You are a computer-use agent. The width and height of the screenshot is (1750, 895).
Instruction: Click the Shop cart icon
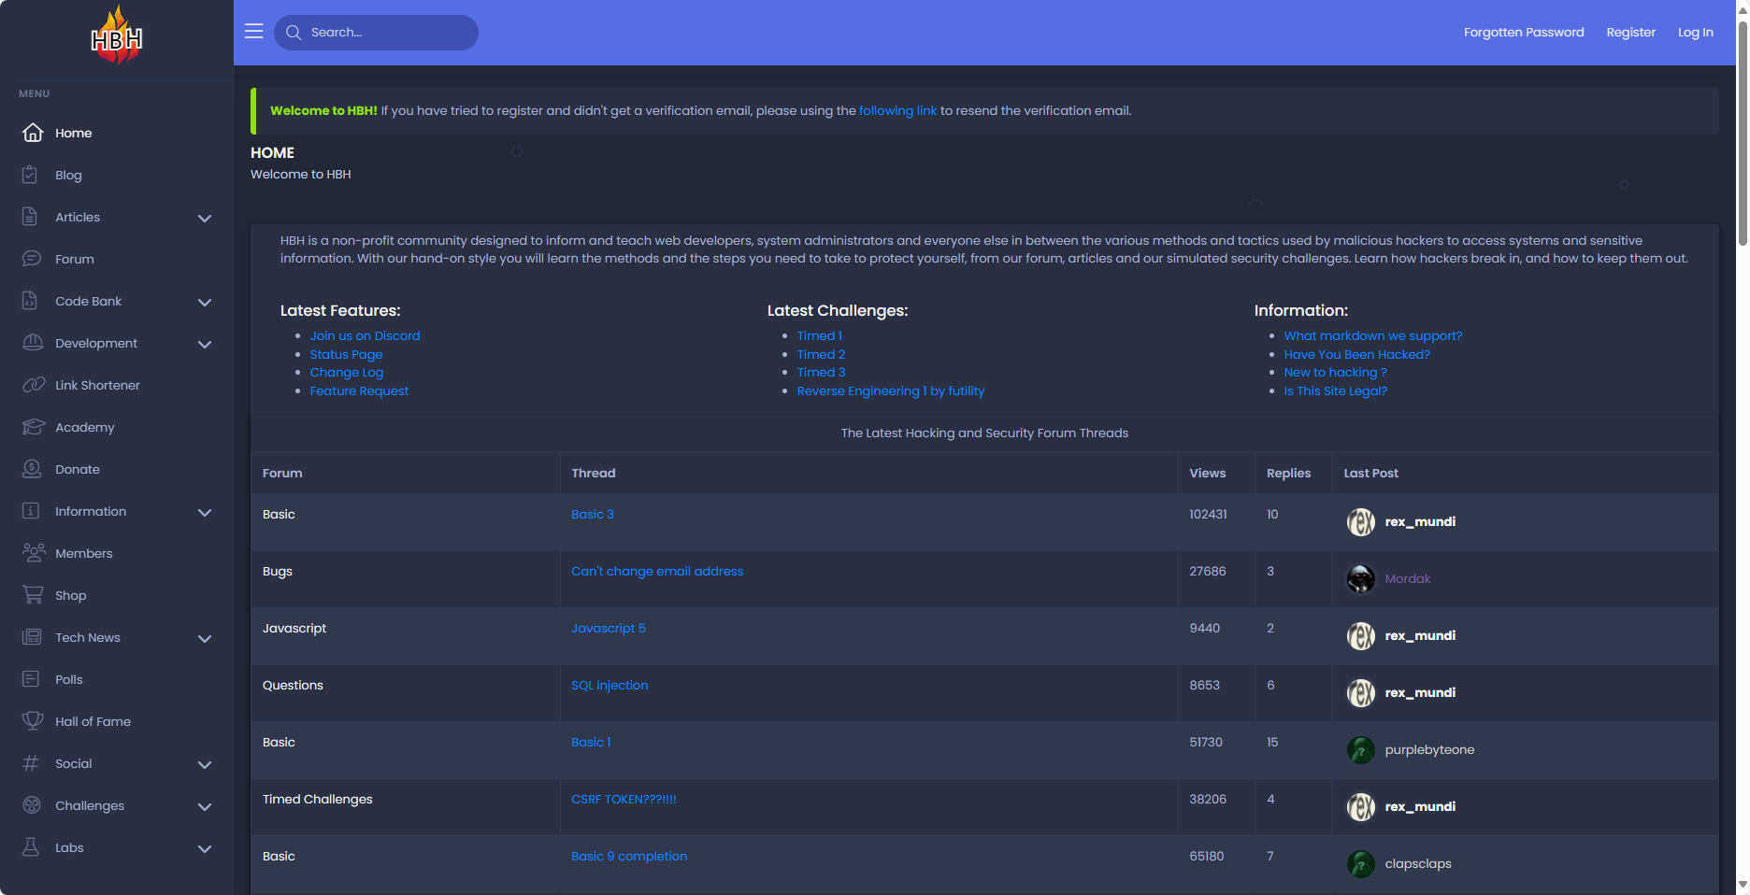click(33, 595)
